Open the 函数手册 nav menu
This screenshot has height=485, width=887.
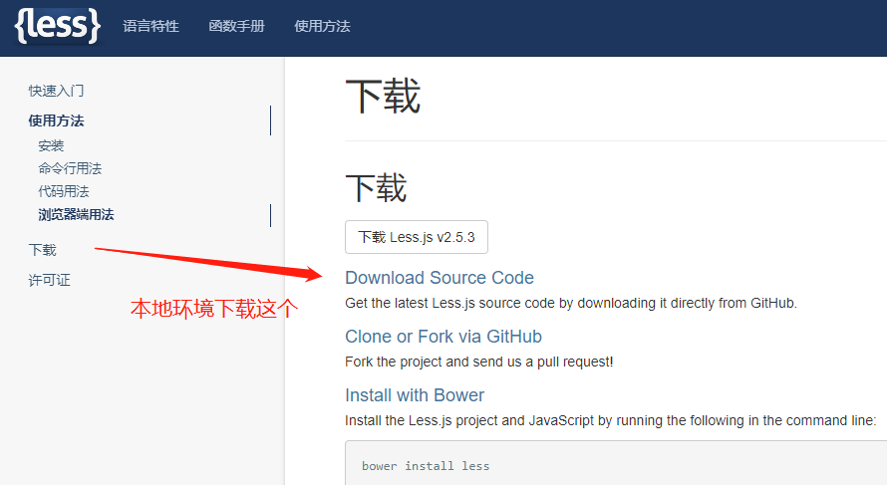236,26
